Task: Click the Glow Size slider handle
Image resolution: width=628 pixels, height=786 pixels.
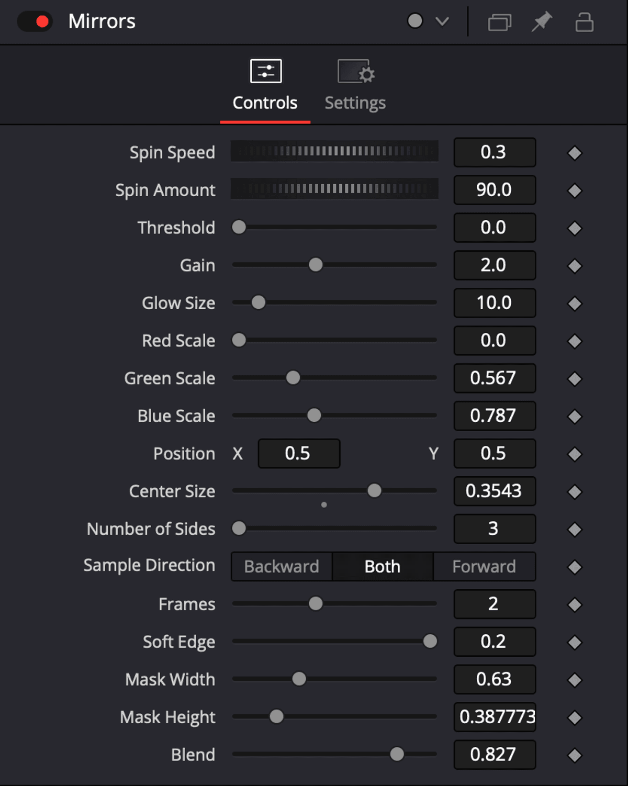Action: coord(259,302)
